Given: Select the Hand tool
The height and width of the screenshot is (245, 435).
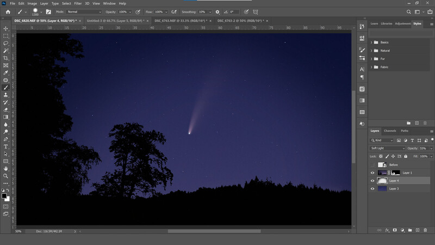Looking at the screenshot, I should tap(5, 169).
